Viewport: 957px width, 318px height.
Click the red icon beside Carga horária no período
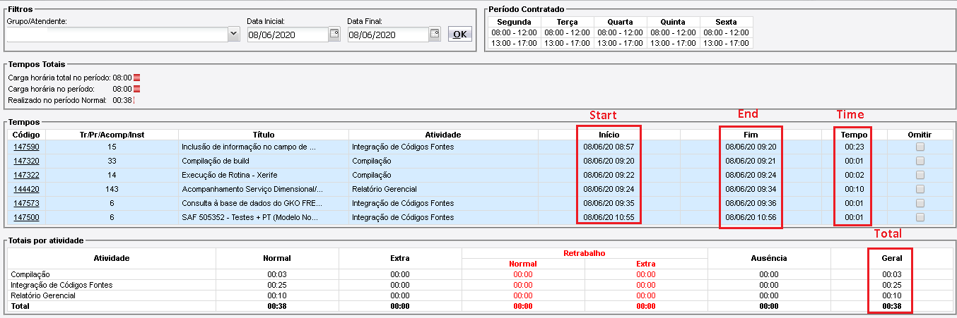[137, 89]
